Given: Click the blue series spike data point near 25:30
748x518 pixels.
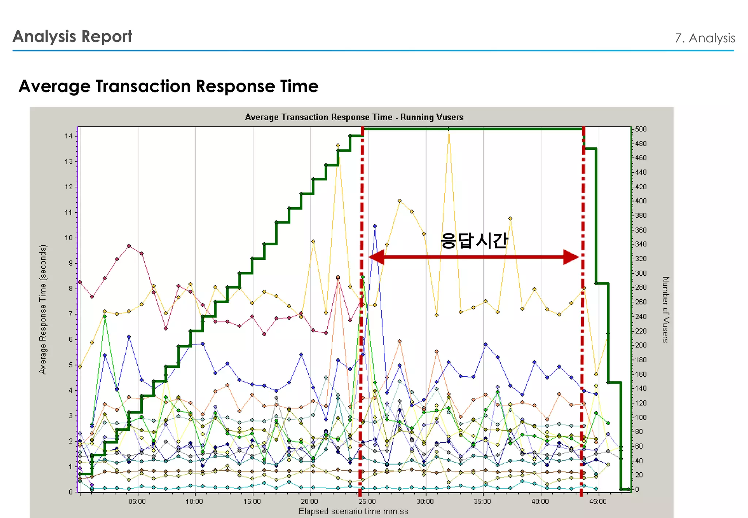Looking at the screenshot, I should pyautogui.click(x=375, y=226).
